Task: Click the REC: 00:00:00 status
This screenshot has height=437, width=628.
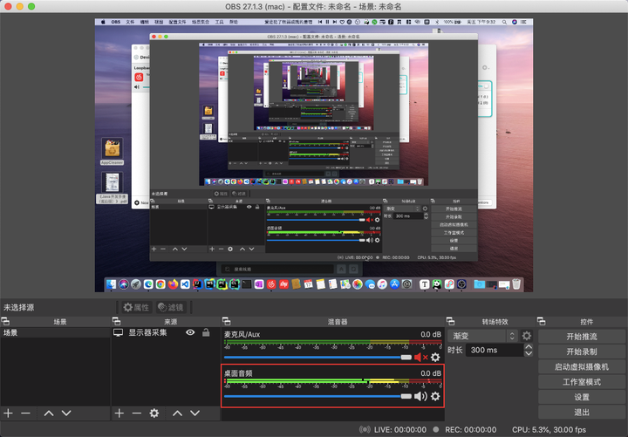Action: (471, 429)
